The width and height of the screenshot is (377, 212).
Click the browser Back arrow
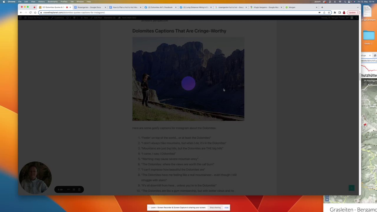pyautogui.click(x=21, y=12)
